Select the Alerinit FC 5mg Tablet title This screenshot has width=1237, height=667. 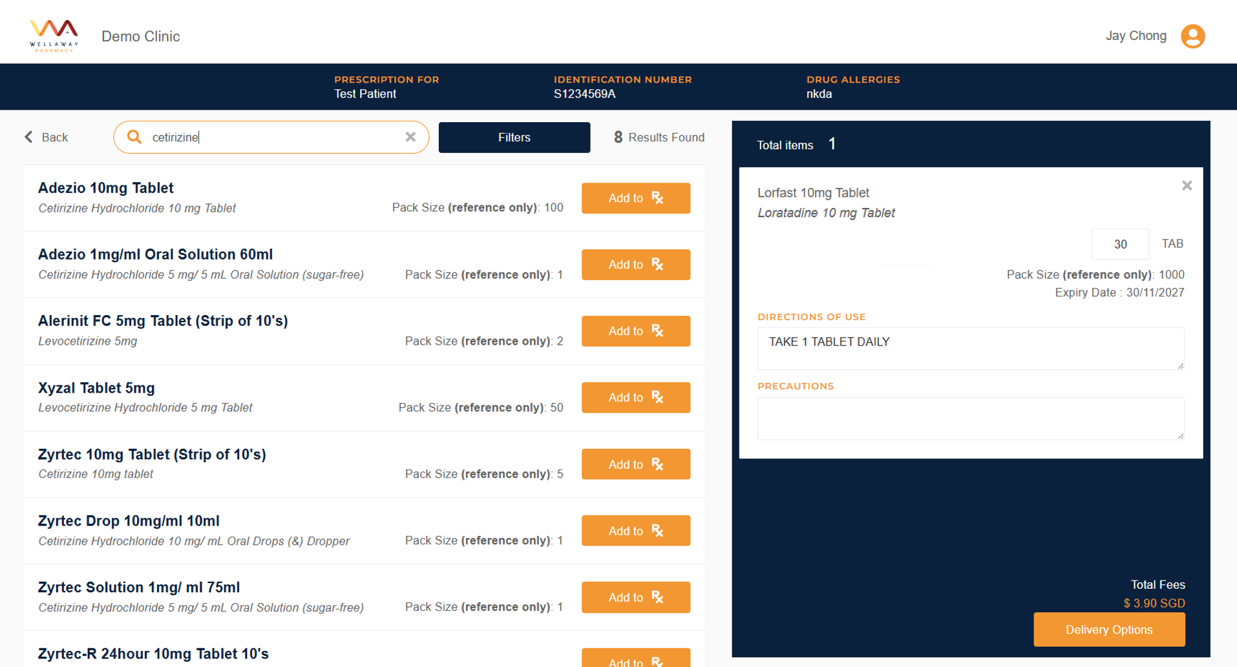pos(163,321)
